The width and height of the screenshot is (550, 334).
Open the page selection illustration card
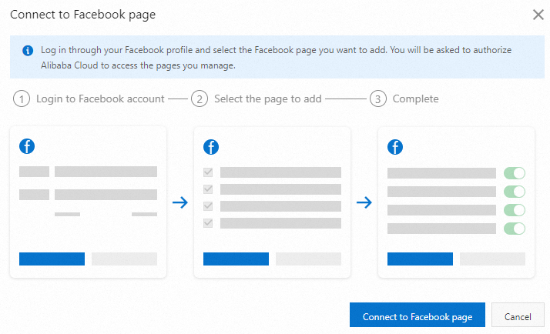272,202
